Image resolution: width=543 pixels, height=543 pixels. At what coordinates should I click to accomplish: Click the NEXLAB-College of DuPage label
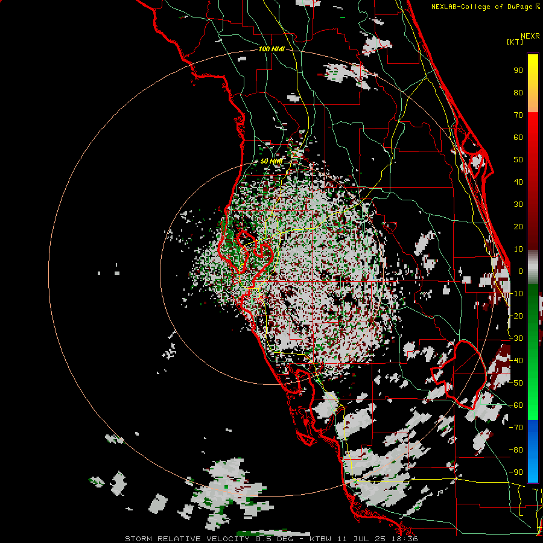(485, 7)
